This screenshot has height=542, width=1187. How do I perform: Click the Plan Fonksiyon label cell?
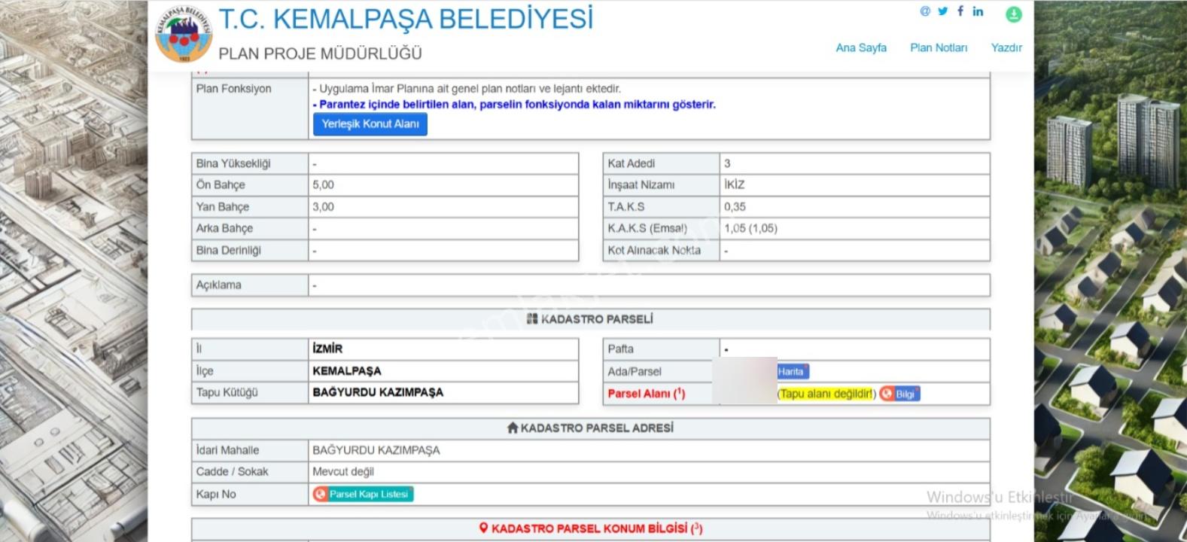(x=250, y=108)
